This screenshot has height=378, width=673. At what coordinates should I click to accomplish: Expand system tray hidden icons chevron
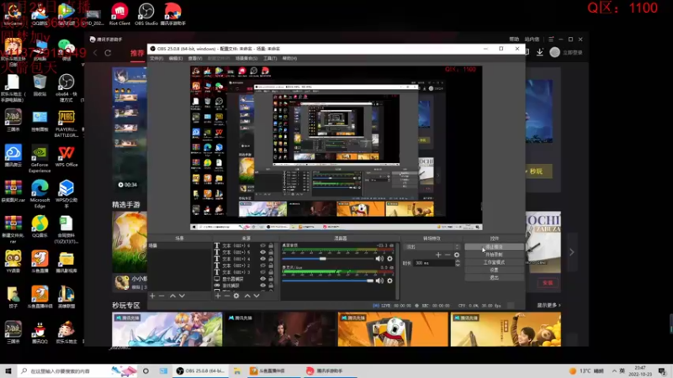tap(614, 370)
